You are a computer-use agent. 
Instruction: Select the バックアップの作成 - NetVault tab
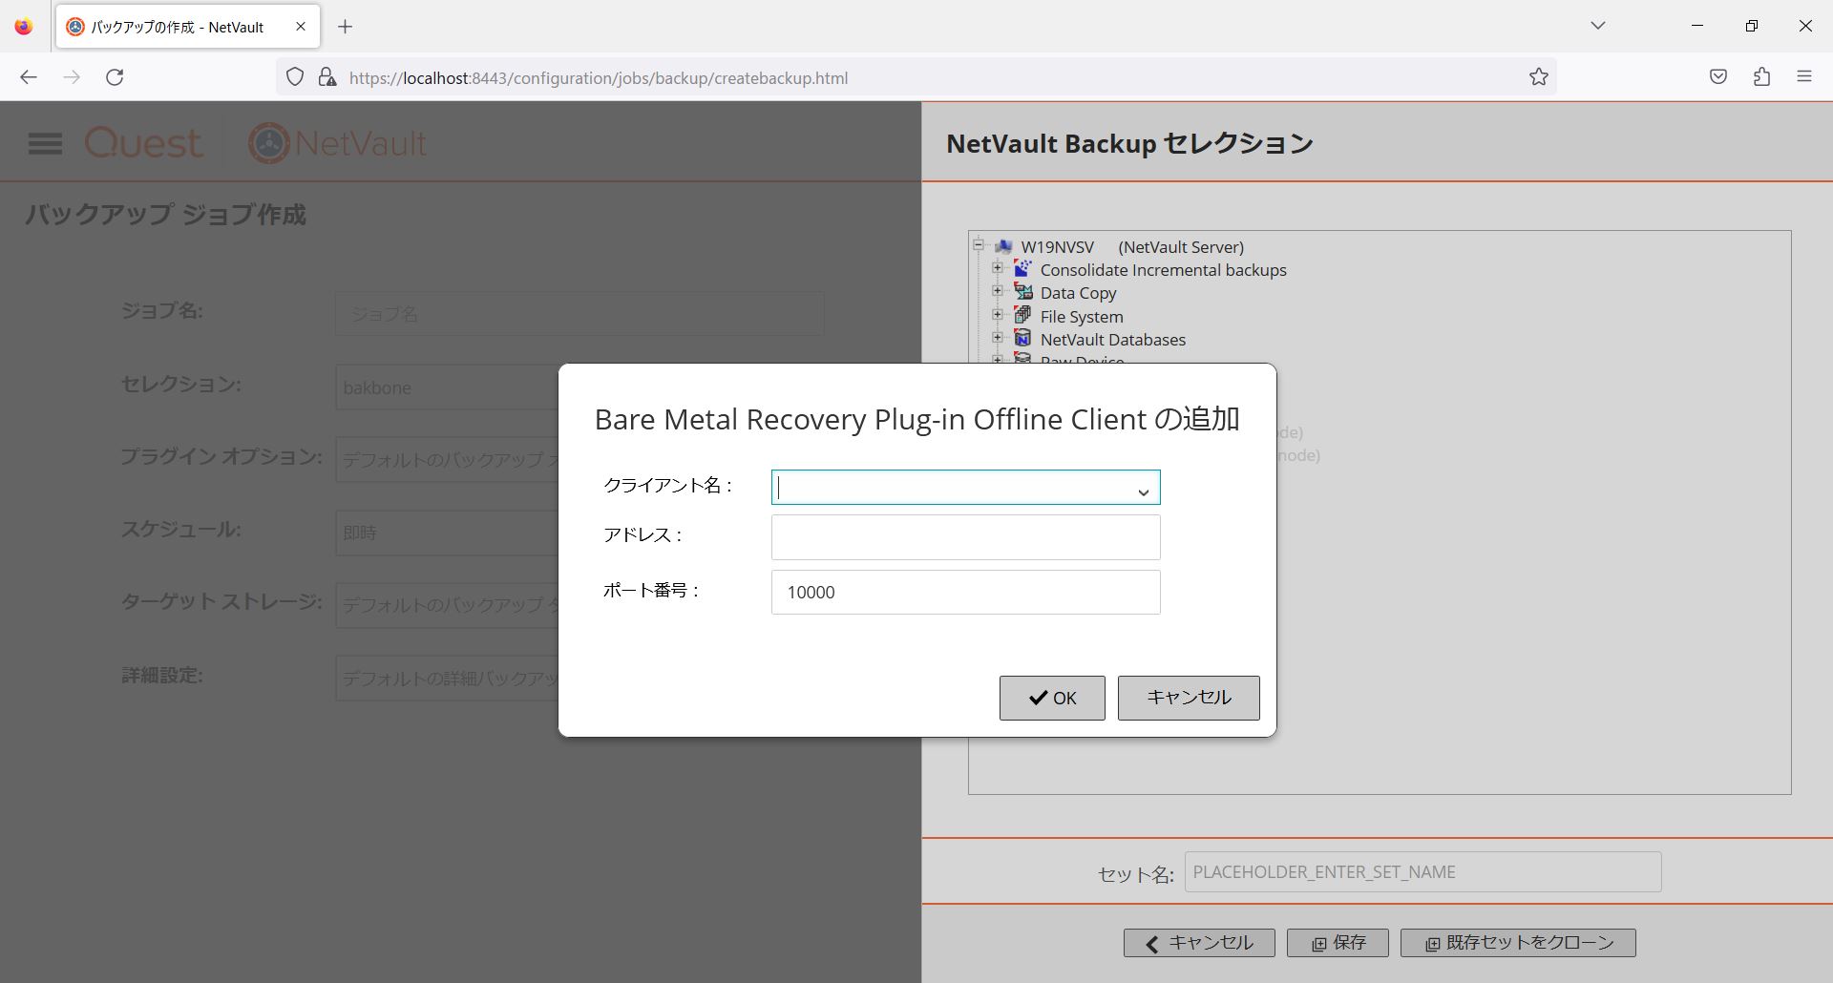tap(188, 27)
